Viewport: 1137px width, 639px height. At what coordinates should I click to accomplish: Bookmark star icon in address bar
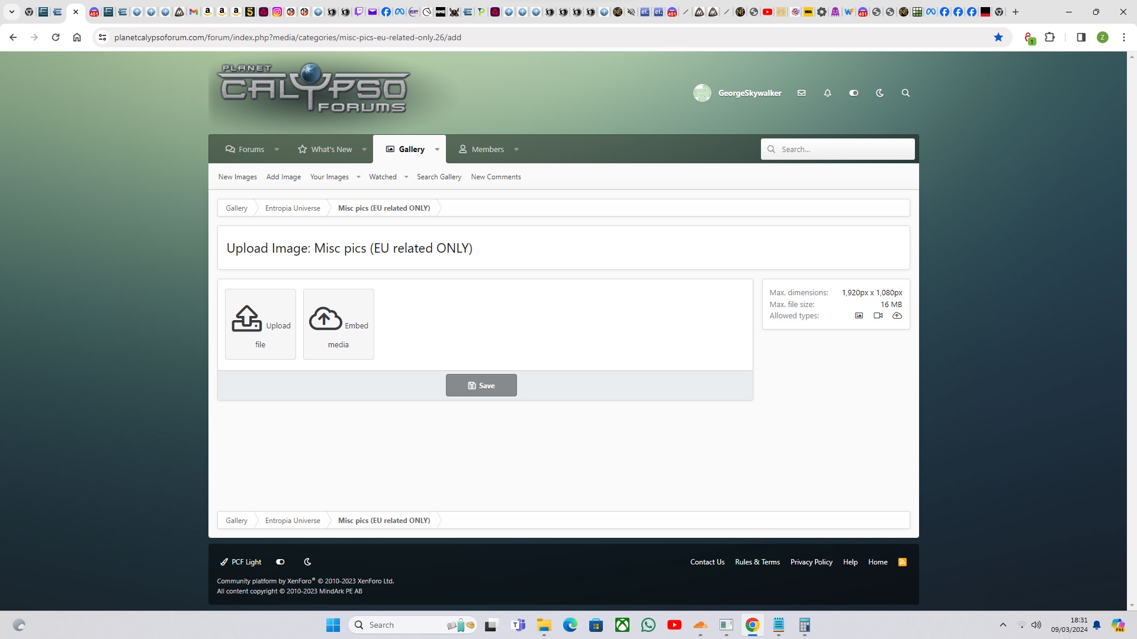(998, 37)
